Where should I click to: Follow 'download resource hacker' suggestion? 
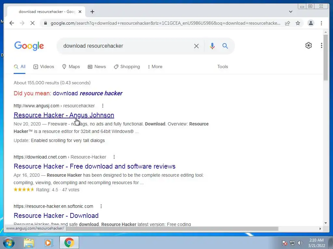tap(87, 93)
